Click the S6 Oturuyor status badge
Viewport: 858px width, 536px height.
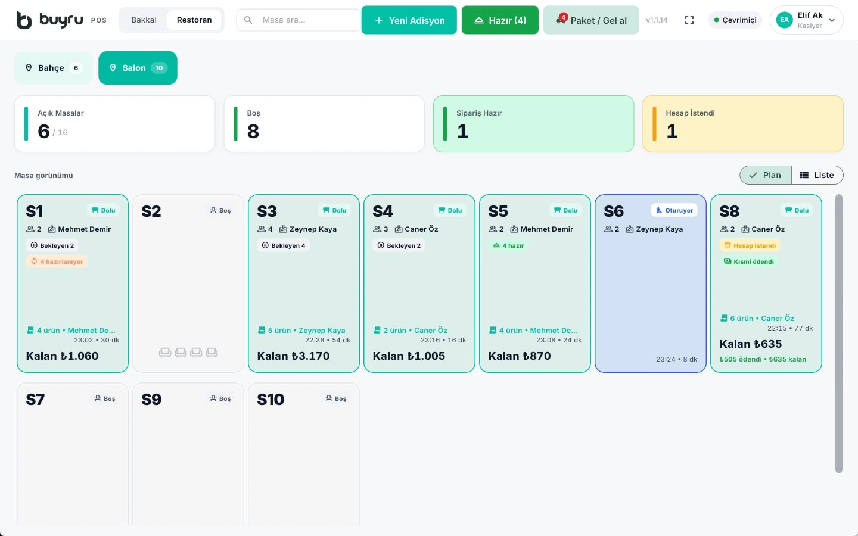(x=674, y=210)
